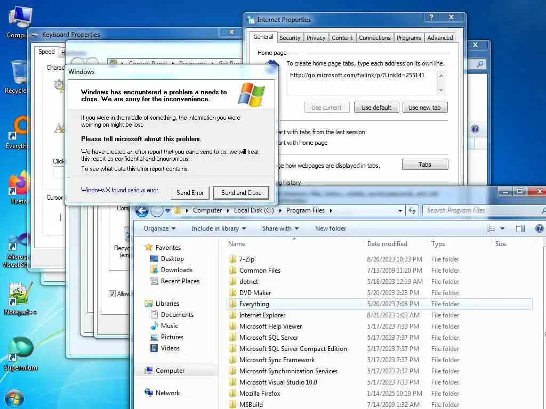
Task: Click Forward arrow in Explorer window
Action: coord(157,211)
